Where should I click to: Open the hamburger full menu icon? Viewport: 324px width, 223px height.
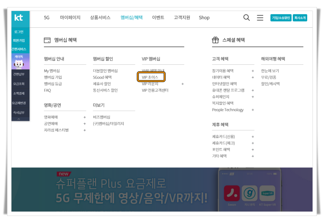coord(260,18)
